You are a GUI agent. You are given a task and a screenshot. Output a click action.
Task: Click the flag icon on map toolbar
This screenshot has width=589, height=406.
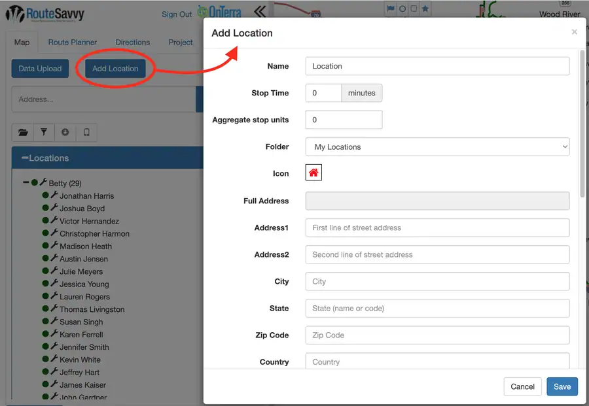(x=391, y=8)
